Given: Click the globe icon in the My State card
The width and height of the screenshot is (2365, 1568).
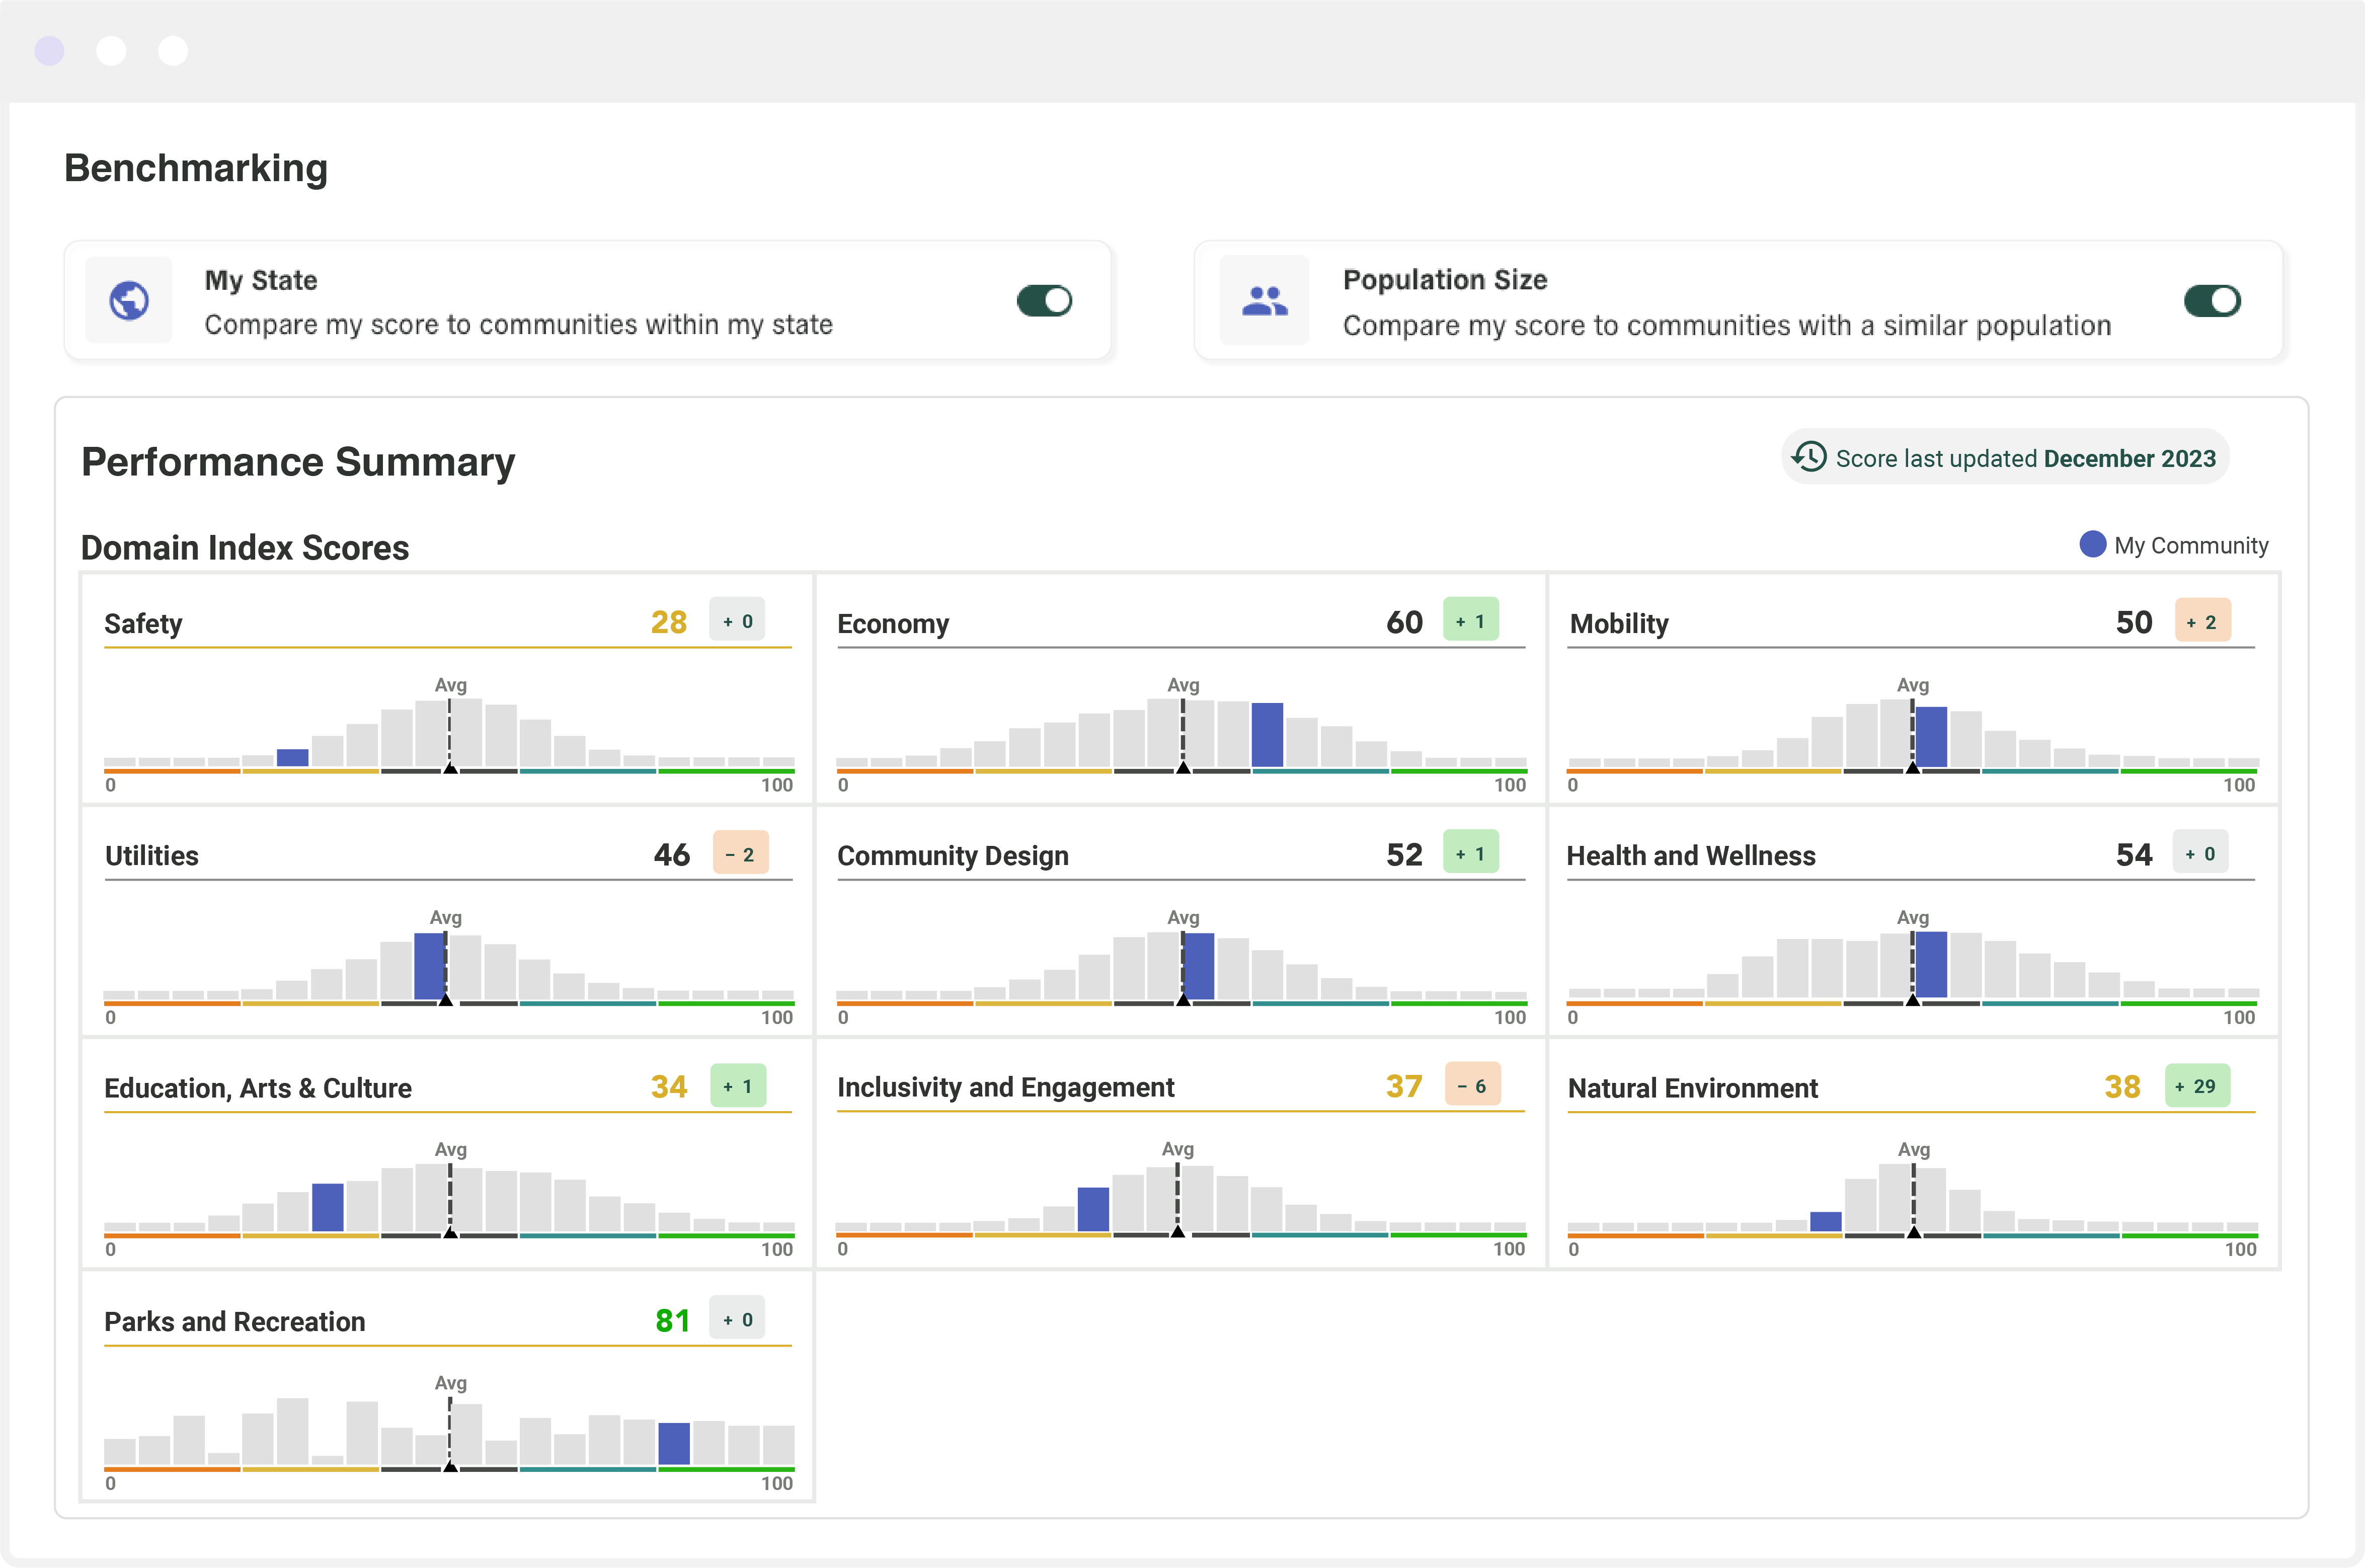Looking at the screenshot, I should click(x=128, y=300).
